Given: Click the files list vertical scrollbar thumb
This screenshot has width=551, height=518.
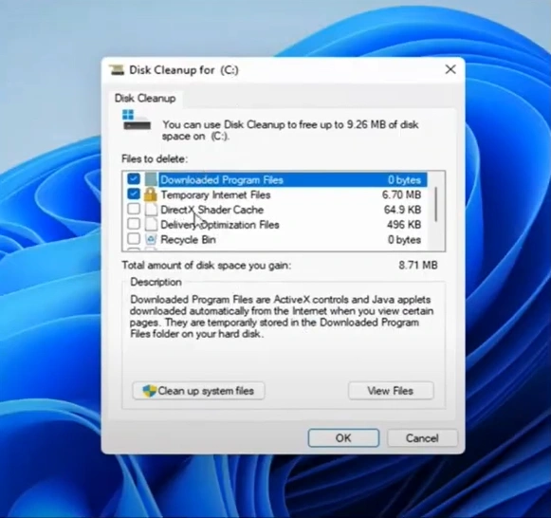Looking at the screenshot, I should tap(436, 205).
